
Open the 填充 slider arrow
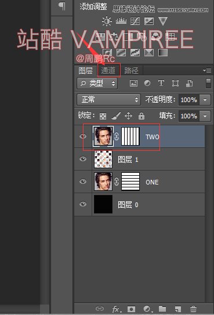point(205,116)
